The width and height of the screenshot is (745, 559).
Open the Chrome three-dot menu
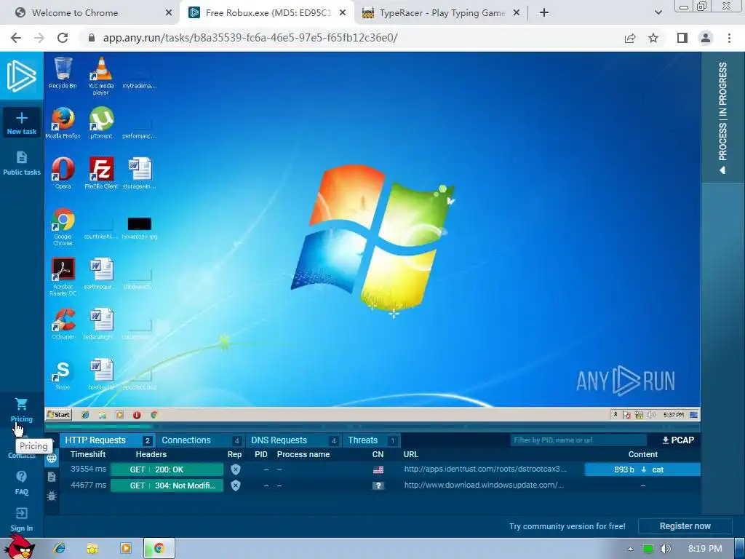(x=729, y=38)
